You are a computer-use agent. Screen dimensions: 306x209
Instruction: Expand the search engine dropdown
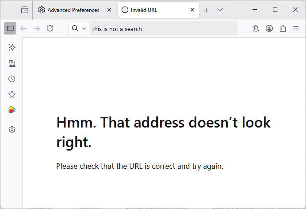(x=80, y=28)
